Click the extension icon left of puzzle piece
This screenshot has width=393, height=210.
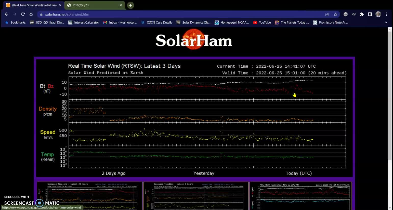(x=354, y=14)
